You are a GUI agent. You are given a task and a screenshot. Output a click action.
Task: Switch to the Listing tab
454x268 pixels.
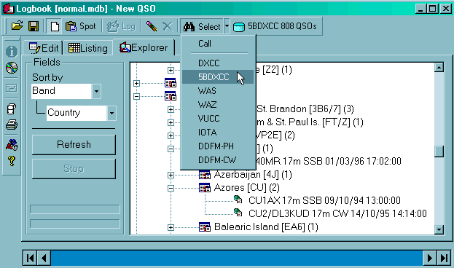[88, 48]
